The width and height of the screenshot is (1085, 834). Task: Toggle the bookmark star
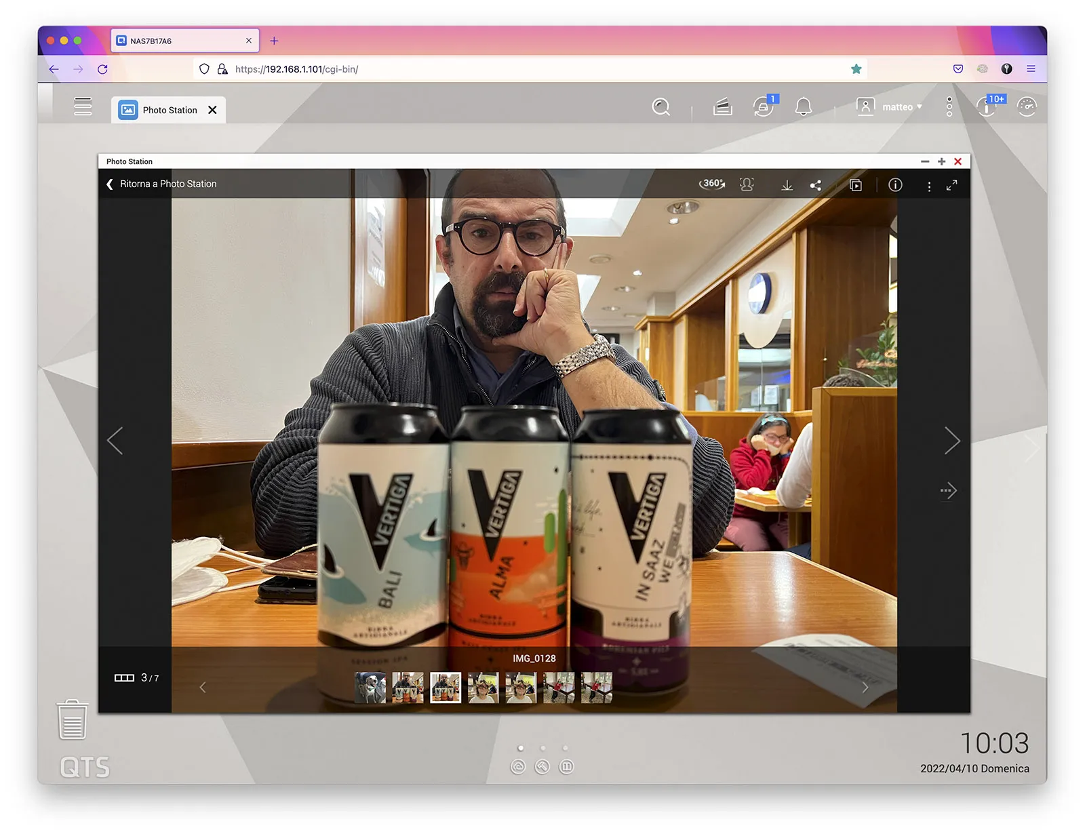pos(856,69)
